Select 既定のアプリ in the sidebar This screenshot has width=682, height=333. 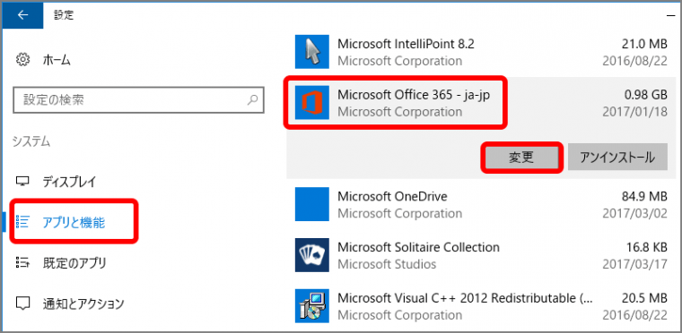[74, 262]
